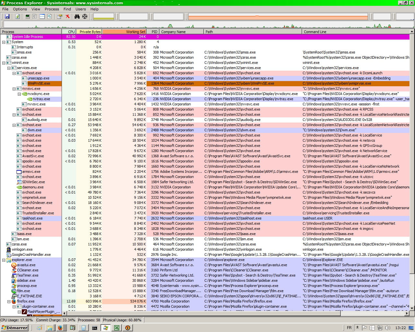
Task: Show hidden tray icons chevron
Action: tap(357, 327)
